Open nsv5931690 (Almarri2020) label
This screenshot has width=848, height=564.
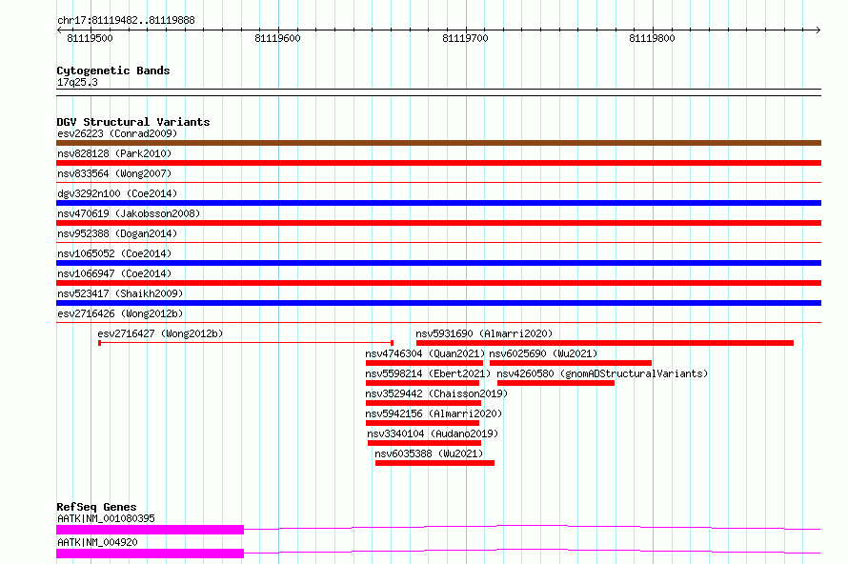click(x=484, y=333)
